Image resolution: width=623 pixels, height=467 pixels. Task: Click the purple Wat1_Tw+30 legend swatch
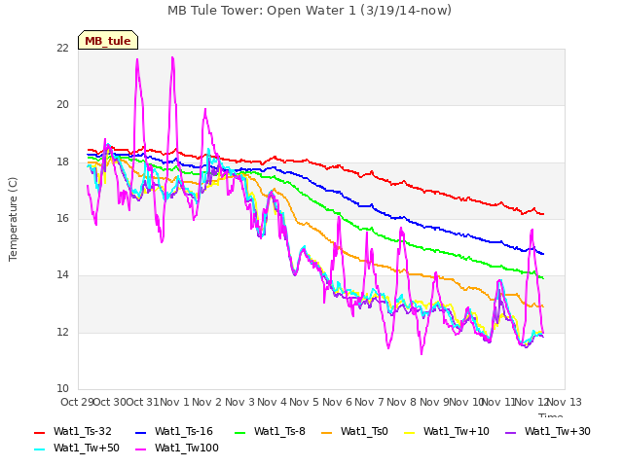tap(510, 432)
